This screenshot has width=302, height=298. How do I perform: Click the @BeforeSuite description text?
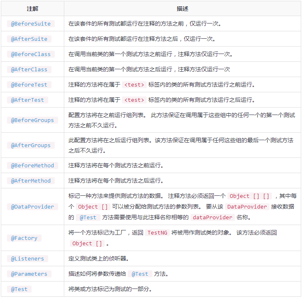click(x=145, y=23)
